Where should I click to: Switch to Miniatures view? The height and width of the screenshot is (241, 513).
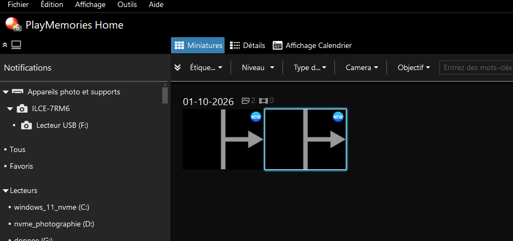point(198,45)
